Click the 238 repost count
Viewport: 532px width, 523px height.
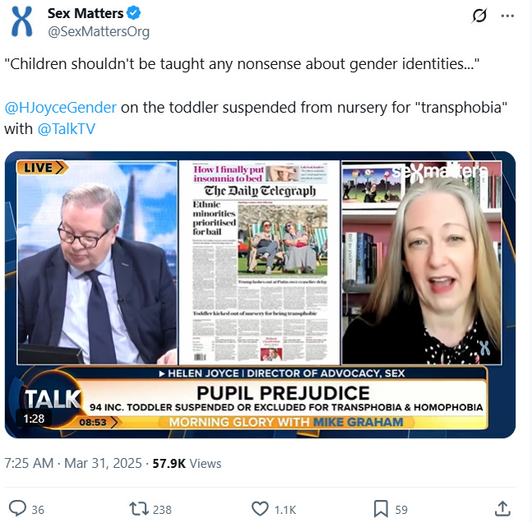click(162, 510)
